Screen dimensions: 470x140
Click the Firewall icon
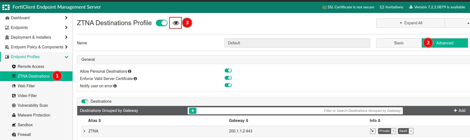[14, 135]
